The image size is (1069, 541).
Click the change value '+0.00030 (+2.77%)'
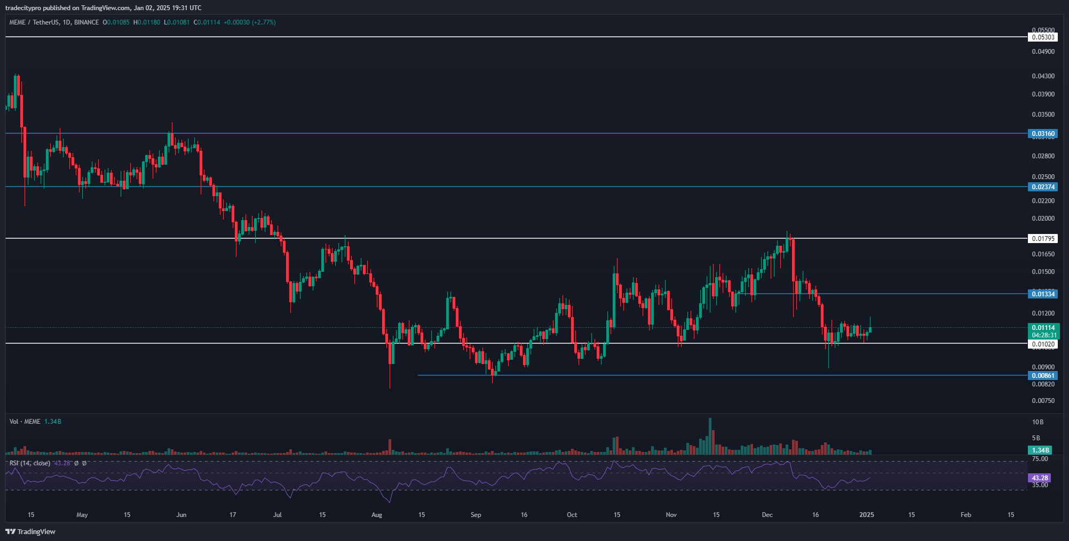click(250, 22)
